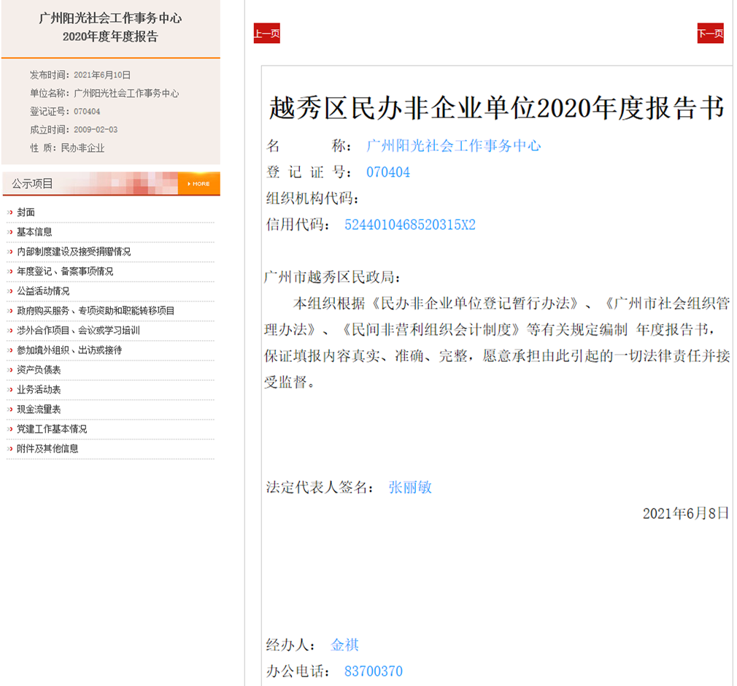Image resolution: width=737 pixels, height=686 pixels.
Task: Go to next page with 下一页 button
Action: [710, 34]
